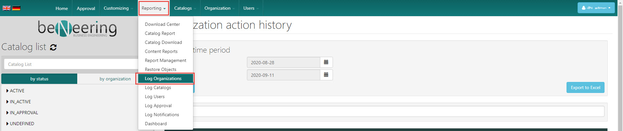The height and width of the screenshot is (131, 623).
Task: Select the by status tab
Action: [x=39, y=79]
